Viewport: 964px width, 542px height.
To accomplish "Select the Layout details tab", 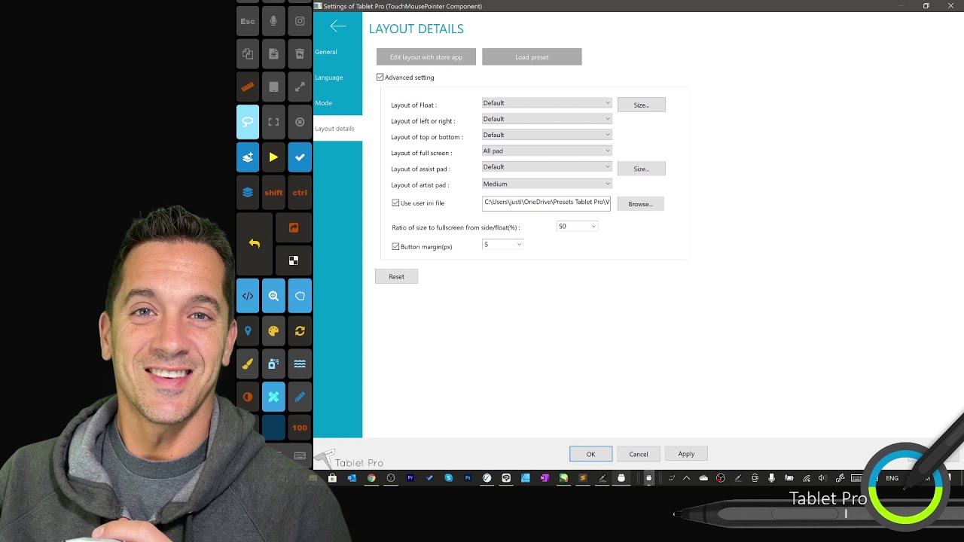I will [337, 129].
